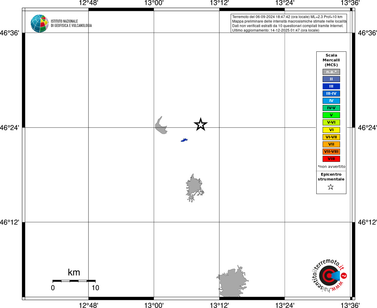Viewport: 377px width, 308px height.
Task: Click the '*non avvertito' legend note
Action: coord(332,167)
